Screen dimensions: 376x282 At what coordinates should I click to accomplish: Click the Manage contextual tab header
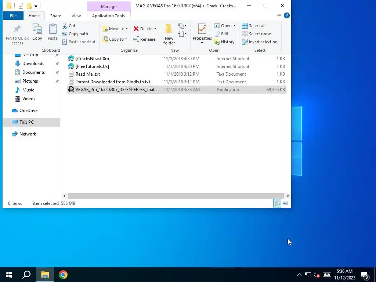click(x=109, y=7)
